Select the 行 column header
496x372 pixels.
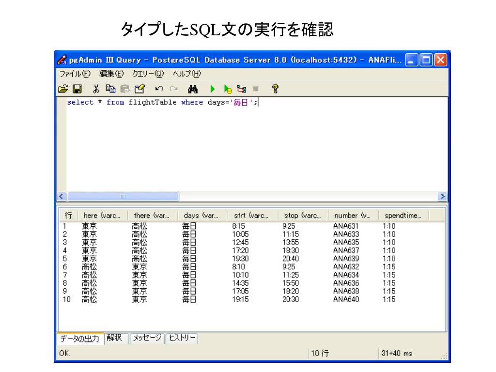(69, 216)
